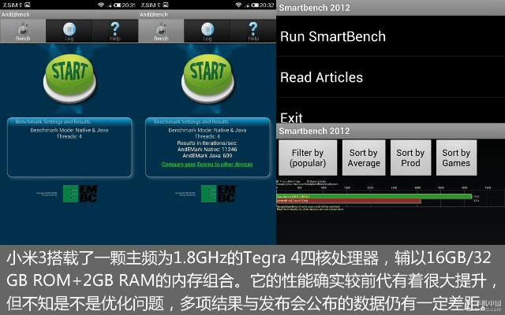This screenshot has height=315, width=505.
Task: Click the EMBC logo in the right AndEBench screen
Action: (219, 194)
